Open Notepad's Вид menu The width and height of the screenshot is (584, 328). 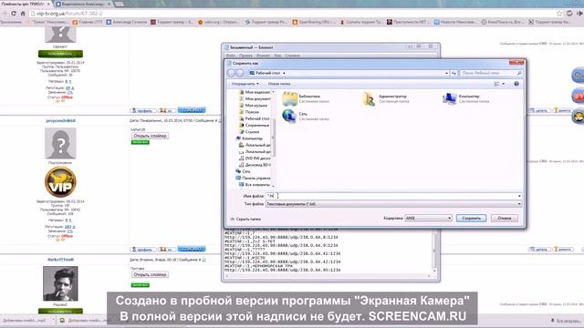[277, 56]
